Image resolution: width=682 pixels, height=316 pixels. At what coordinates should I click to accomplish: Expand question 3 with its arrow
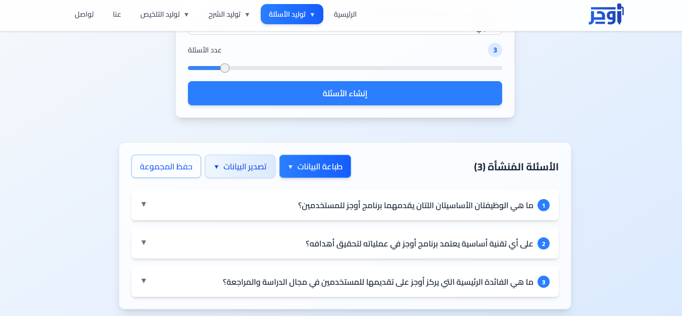pyautogui.click(x=143, y=281)
